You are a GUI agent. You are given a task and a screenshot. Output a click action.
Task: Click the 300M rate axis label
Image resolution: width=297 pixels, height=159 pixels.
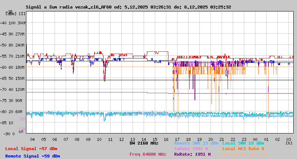(x=22, y=23)
